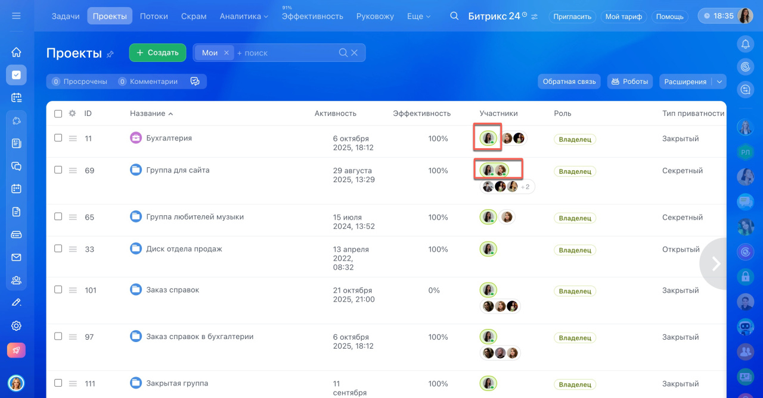
Task: Tick the select-all checkbox in header
Action: click(x=58, y=114)
